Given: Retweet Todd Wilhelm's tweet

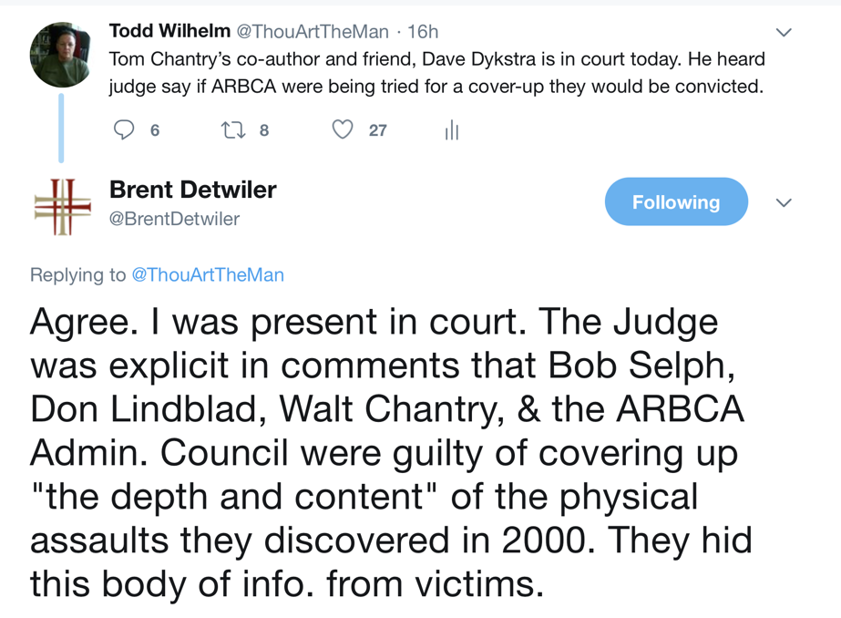Looking at the screenshot, I should coord(233,130).
